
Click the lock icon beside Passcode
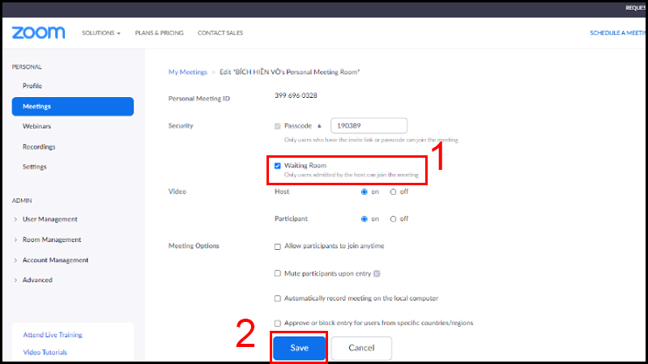(319, 126)
